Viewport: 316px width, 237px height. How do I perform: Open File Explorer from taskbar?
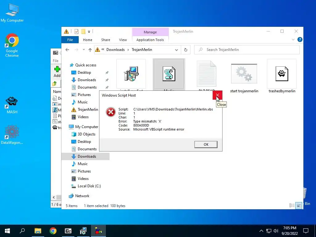point(38,231)
